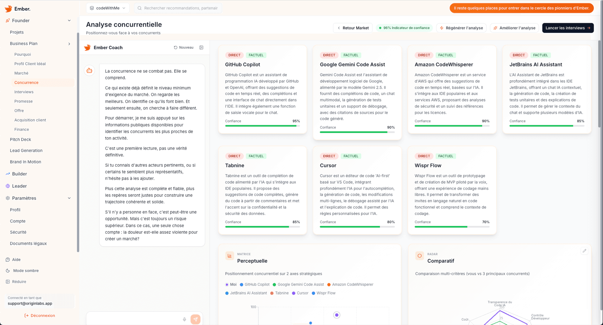Image resolution: width=603 pixels, height=325 pixels.
Task: Click Améliorer l'analyse button
Action: (x=514, y=28)
